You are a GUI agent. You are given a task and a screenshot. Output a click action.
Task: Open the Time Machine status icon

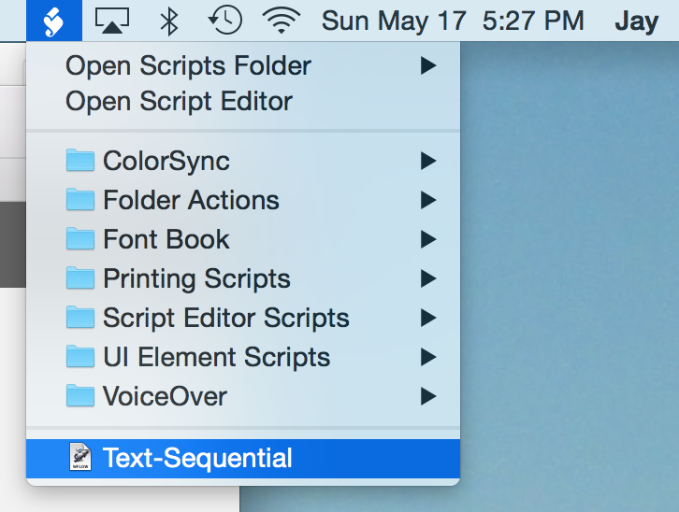click(x=224, y=21)
